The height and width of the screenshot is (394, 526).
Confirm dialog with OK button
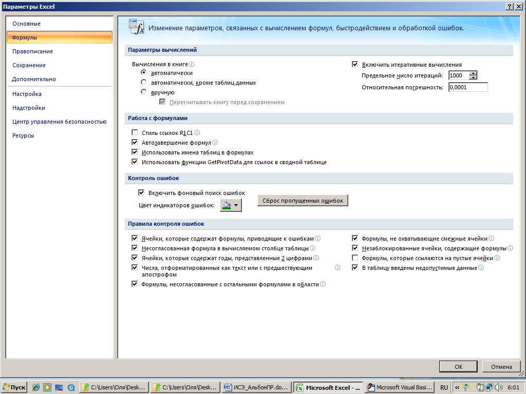[x=458, y=366]
